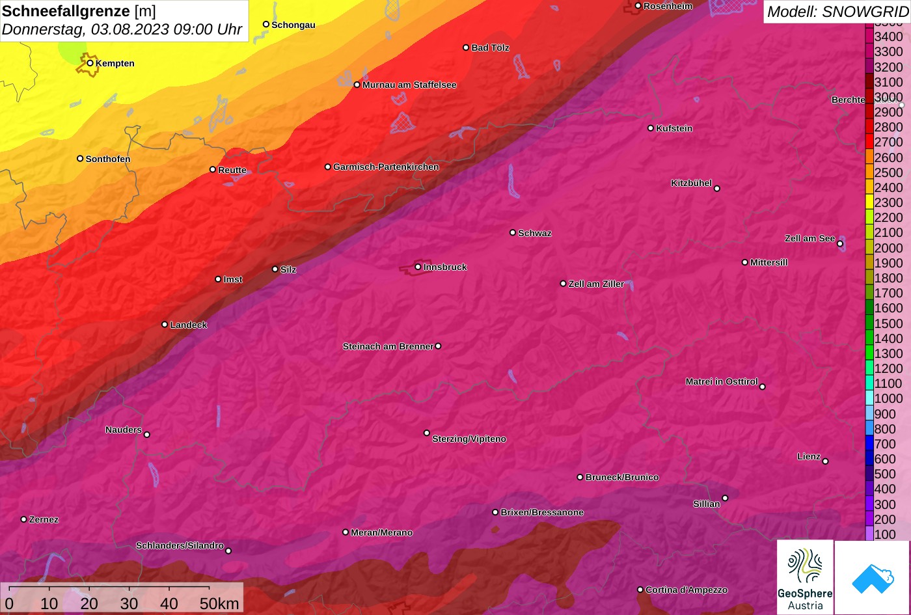Select the "Murnau am Staffelsee" label
Screen dimensions: 911x615
pos(409,85)
